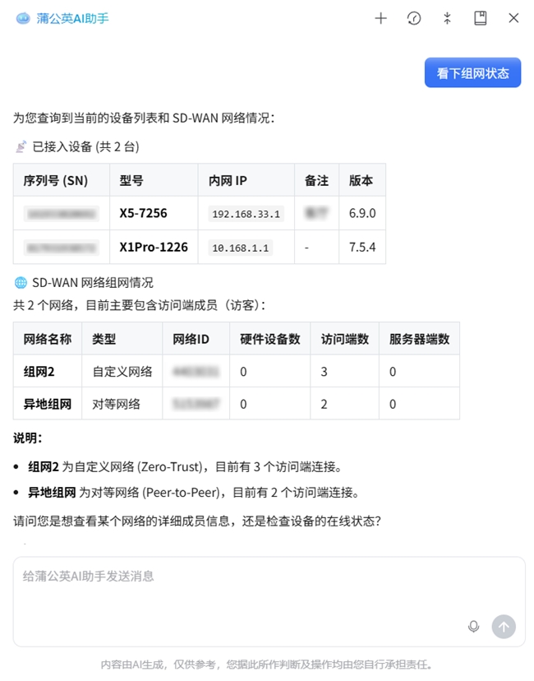Click the AI-generated content disclaimer text

click(x=267, y=665)
